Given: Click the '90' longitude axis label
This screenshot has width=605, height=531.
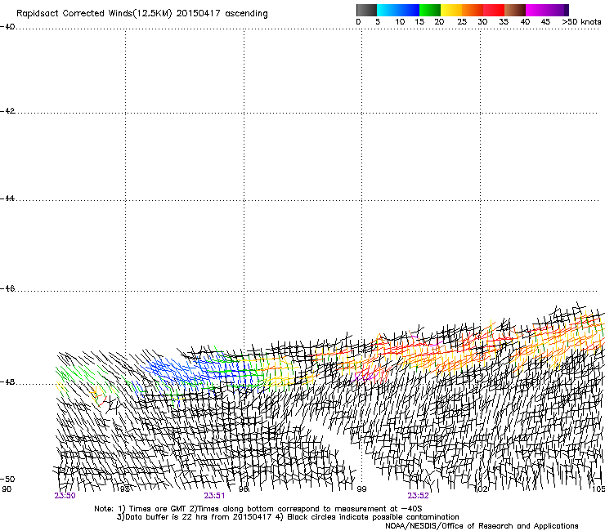Looking at the screenshot, I should [x=7, y=489].
